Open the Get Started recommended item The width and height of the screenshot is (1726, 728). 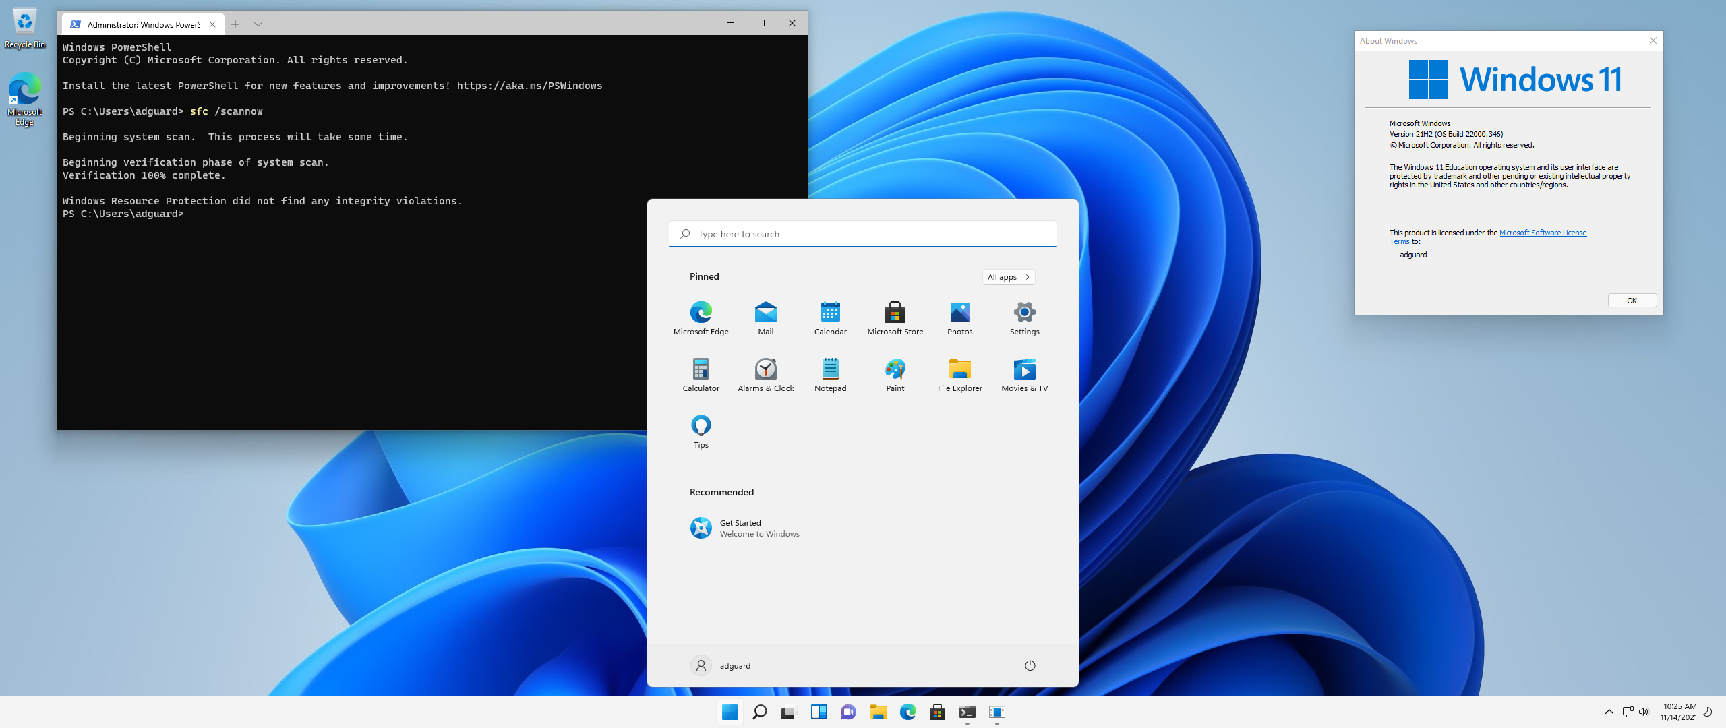point(744,528)
